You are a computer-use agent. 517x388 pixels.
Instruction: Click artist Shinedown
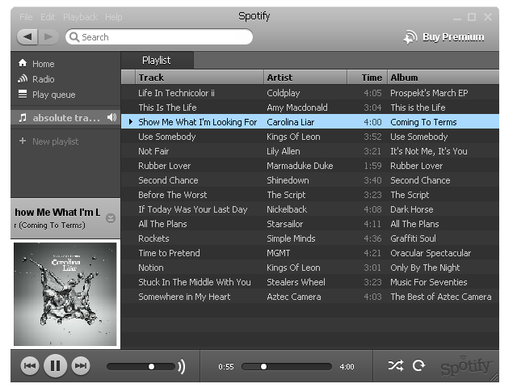pyautogui.click(x=288, y=180)
